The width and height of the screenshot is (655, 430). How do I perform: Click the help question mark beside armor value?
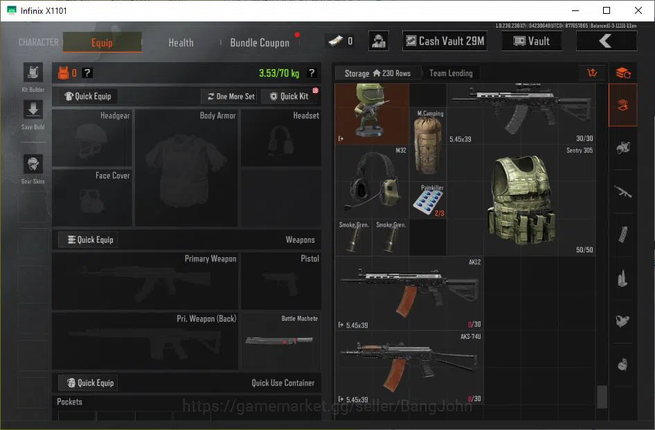(x=87, y=73)
